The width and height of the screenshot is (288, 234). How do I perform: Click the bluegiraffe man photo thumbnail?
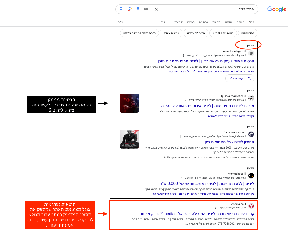pos(129,139)
